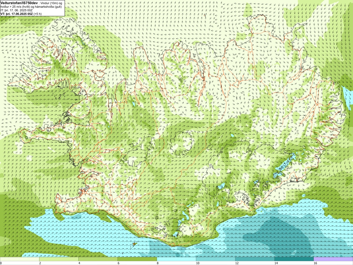Screen dimensions: 353x265
Task: Select the 10–12 m/s turquoise colorbar segment
Action: point(216,259)
